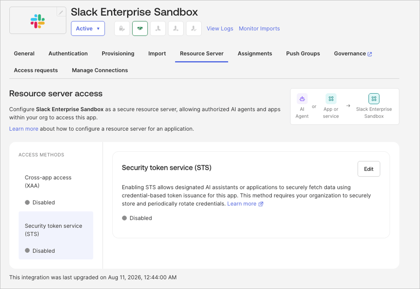Viewport: 420px width, 289px height.
Task: Open the General tab
Action: (x=24, y=54)
